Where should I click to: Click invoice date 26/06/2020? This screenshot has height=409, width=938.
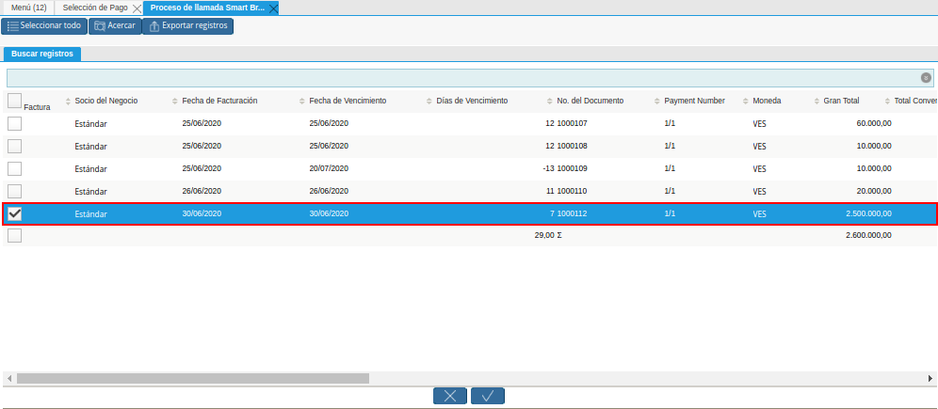coord(202,191)
